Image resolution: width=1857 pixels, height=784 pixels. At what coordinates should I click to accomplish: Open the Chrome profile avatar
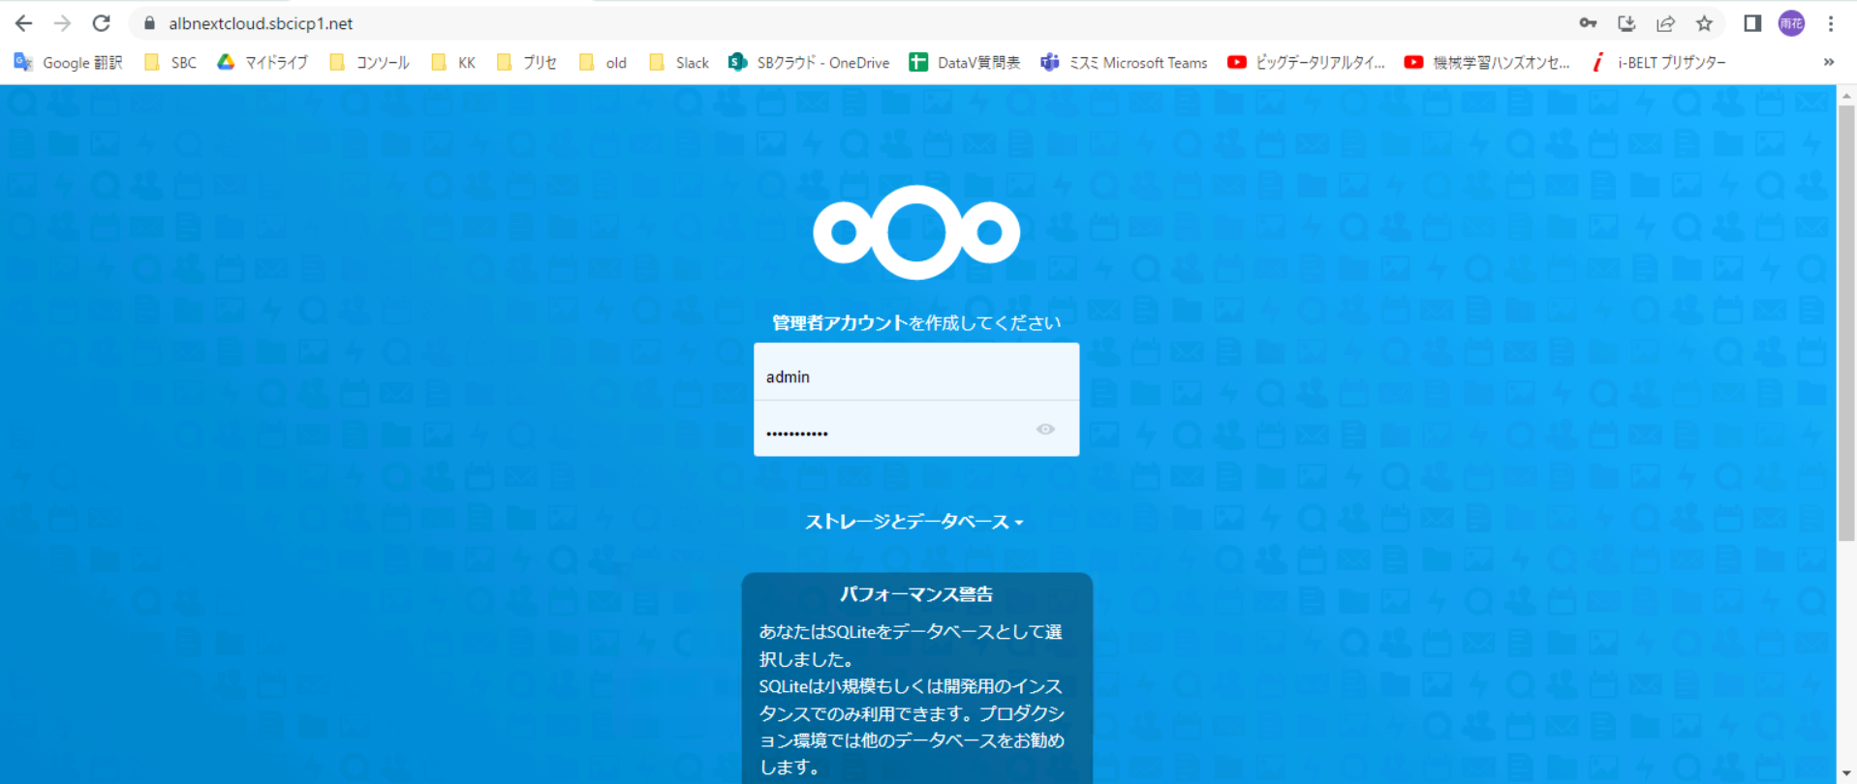[x=1791, y=23]
